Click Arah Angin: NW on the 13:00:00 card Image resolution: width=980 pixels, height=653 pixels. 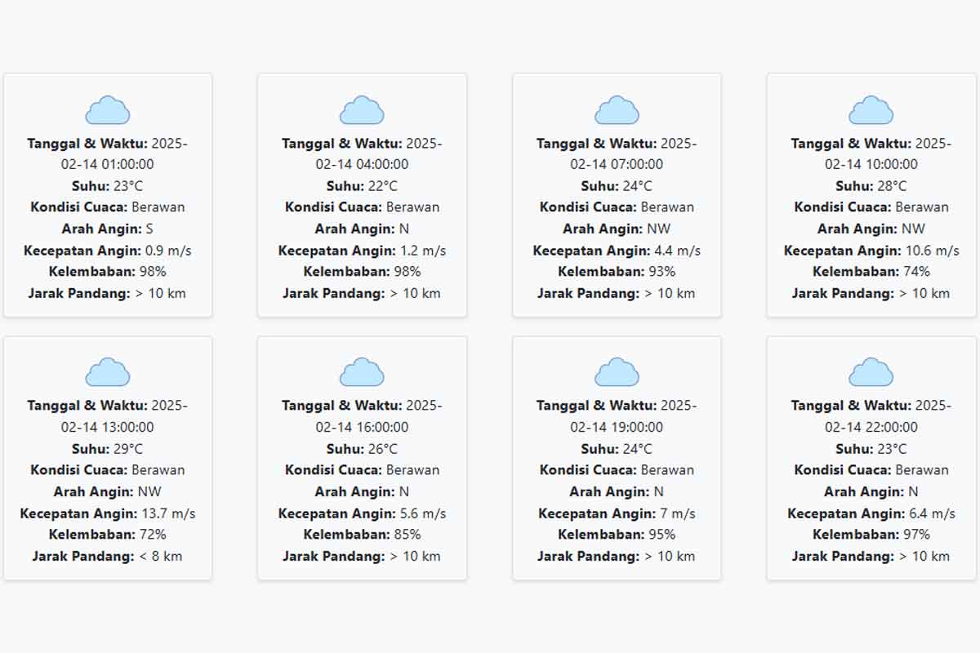click(x=108, y=491)
